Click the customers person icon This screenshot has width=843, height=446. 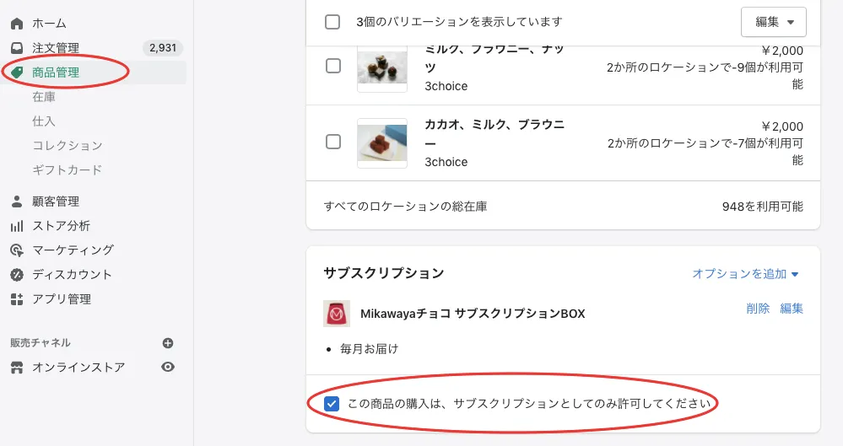coord(17,202)
